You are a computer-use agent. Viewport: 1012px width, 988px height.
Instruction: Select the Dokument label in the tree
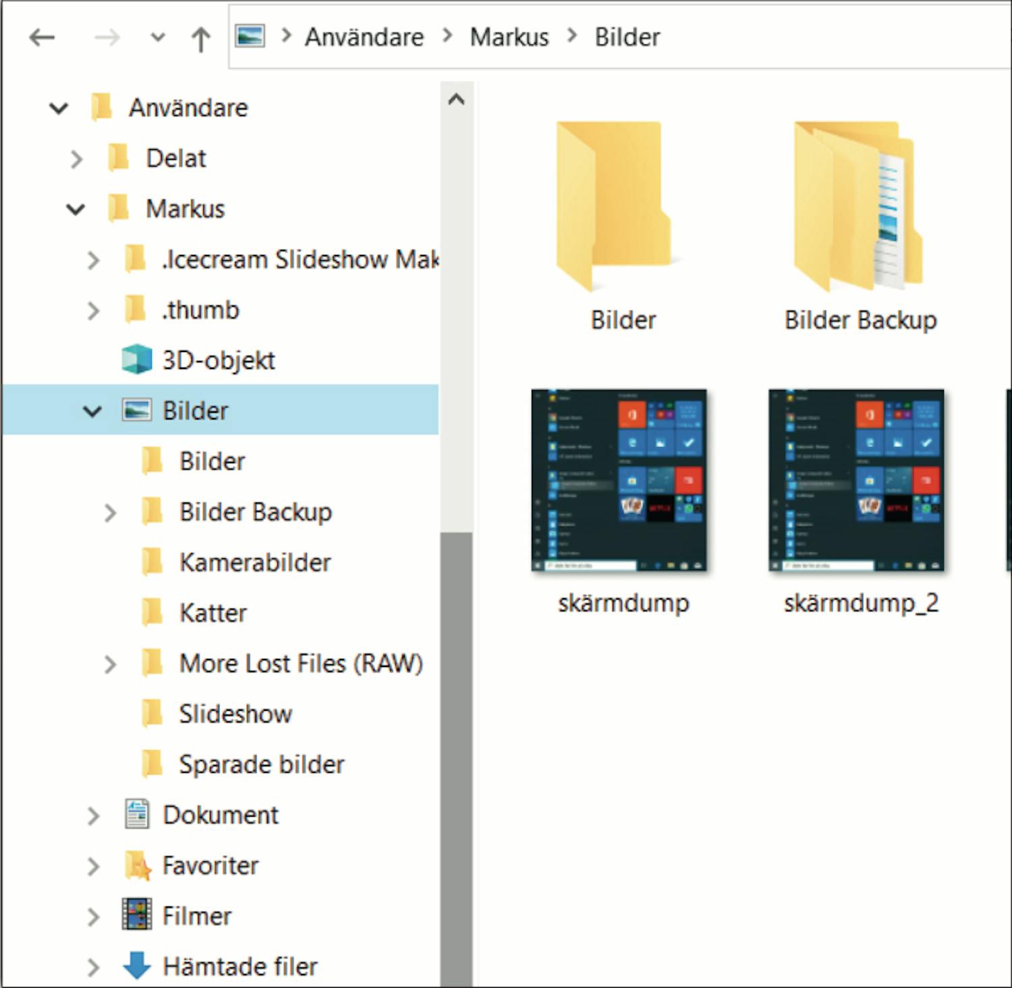click(221, 815)
